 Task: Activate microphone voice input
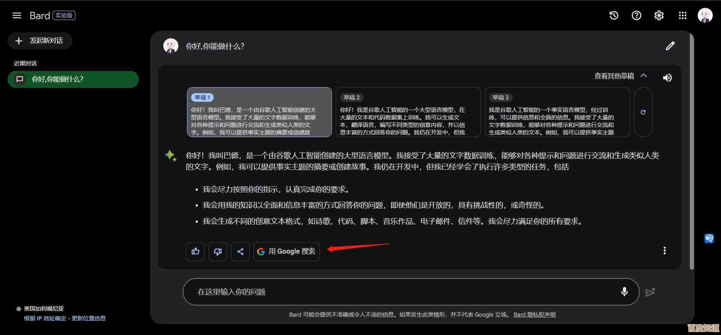pos(624,292)
